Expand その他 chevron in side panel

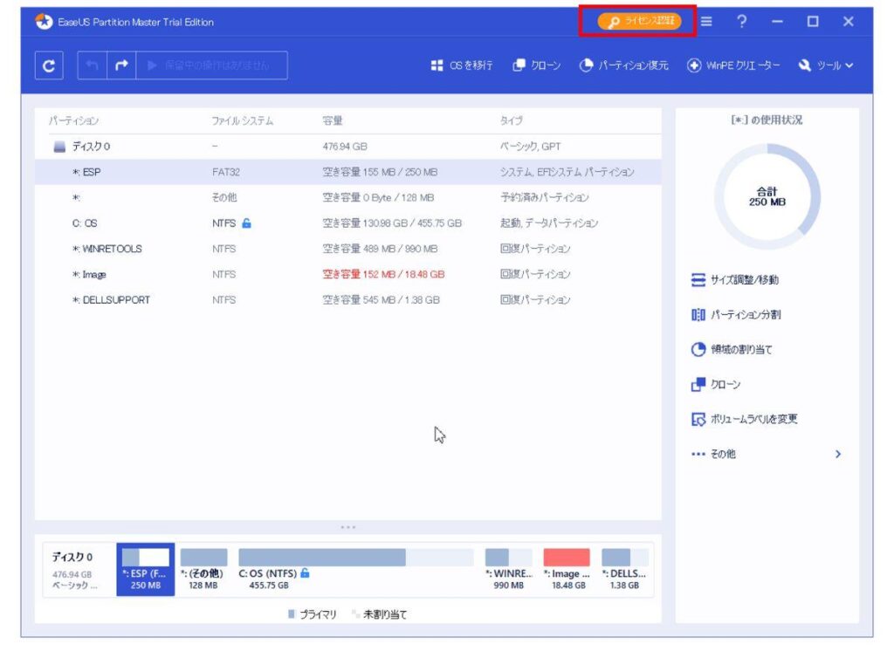(x=837, y=454)
